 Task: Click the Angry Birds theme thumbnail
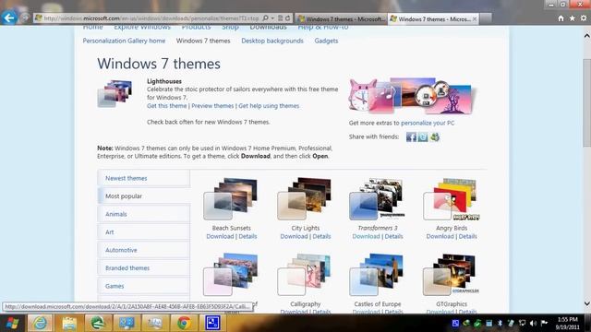point(452,199)
